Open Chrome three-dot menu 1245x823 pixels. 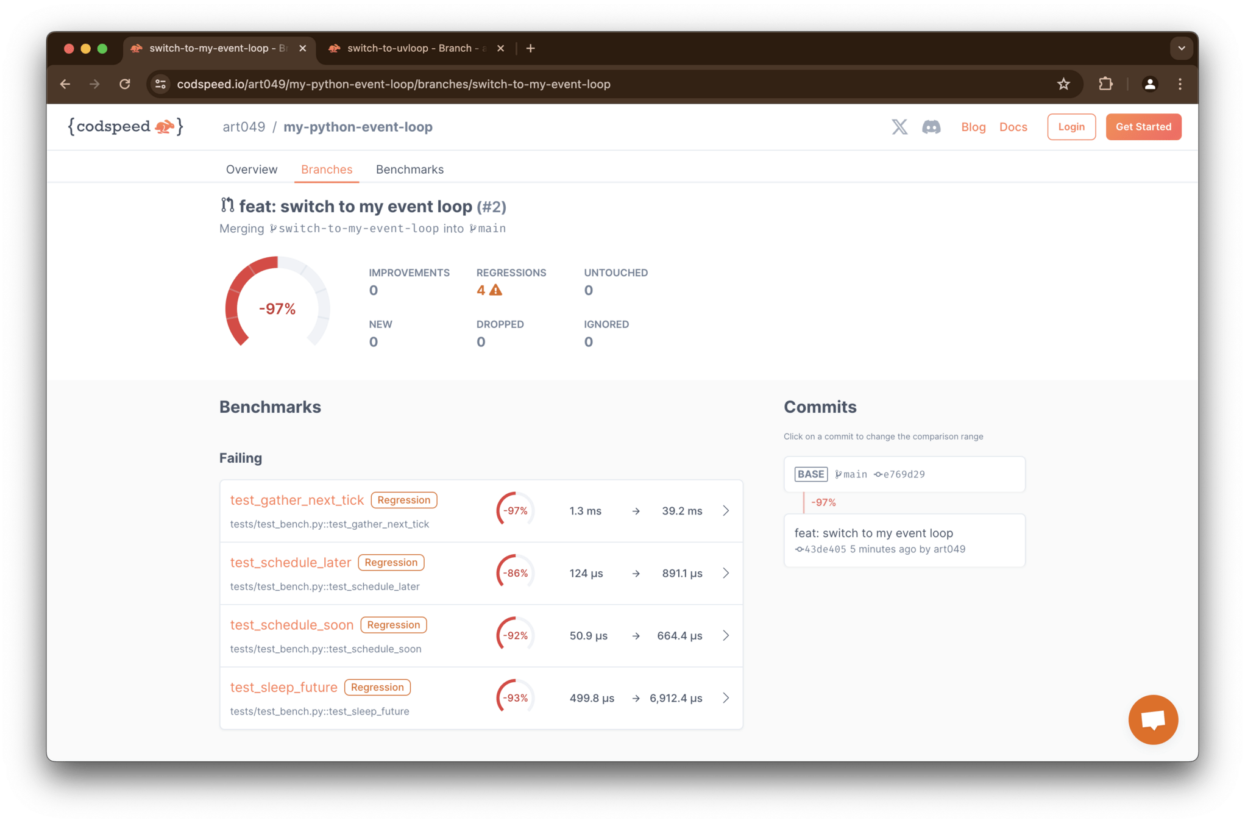[1180, 84]
